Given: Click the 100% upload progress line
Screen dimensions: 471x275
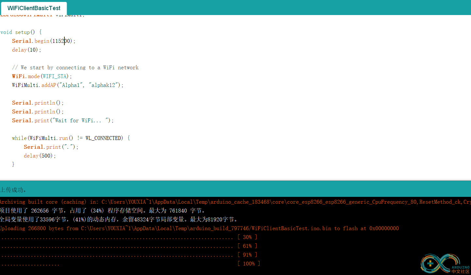Looking at the screenshot, I should point(130,264).
